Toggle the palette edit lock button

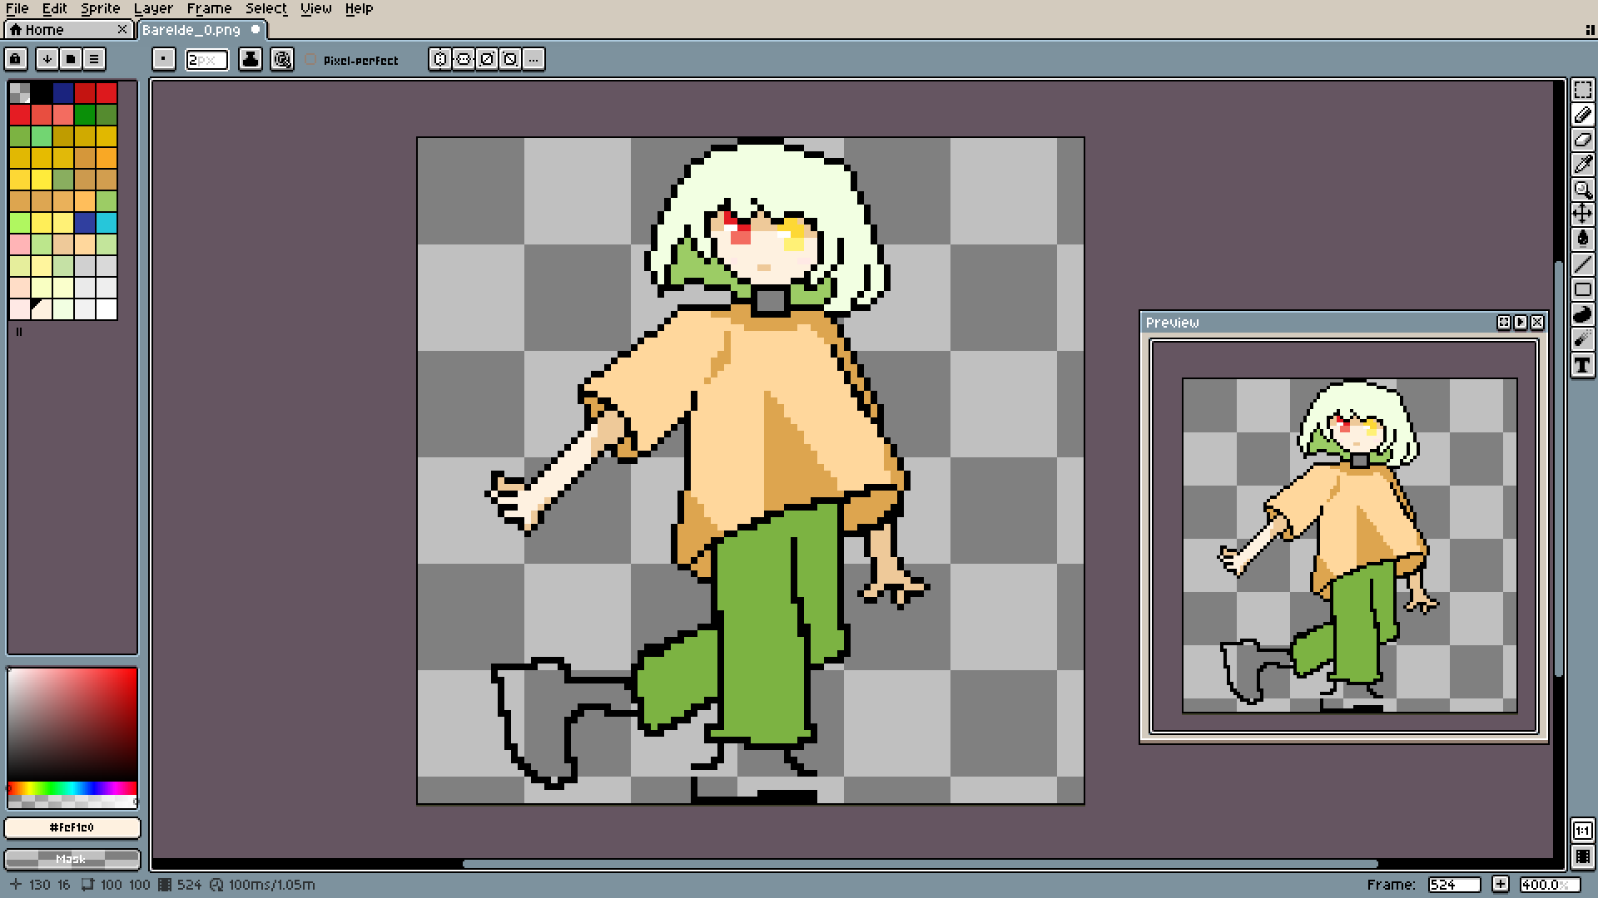pos(16,59)
